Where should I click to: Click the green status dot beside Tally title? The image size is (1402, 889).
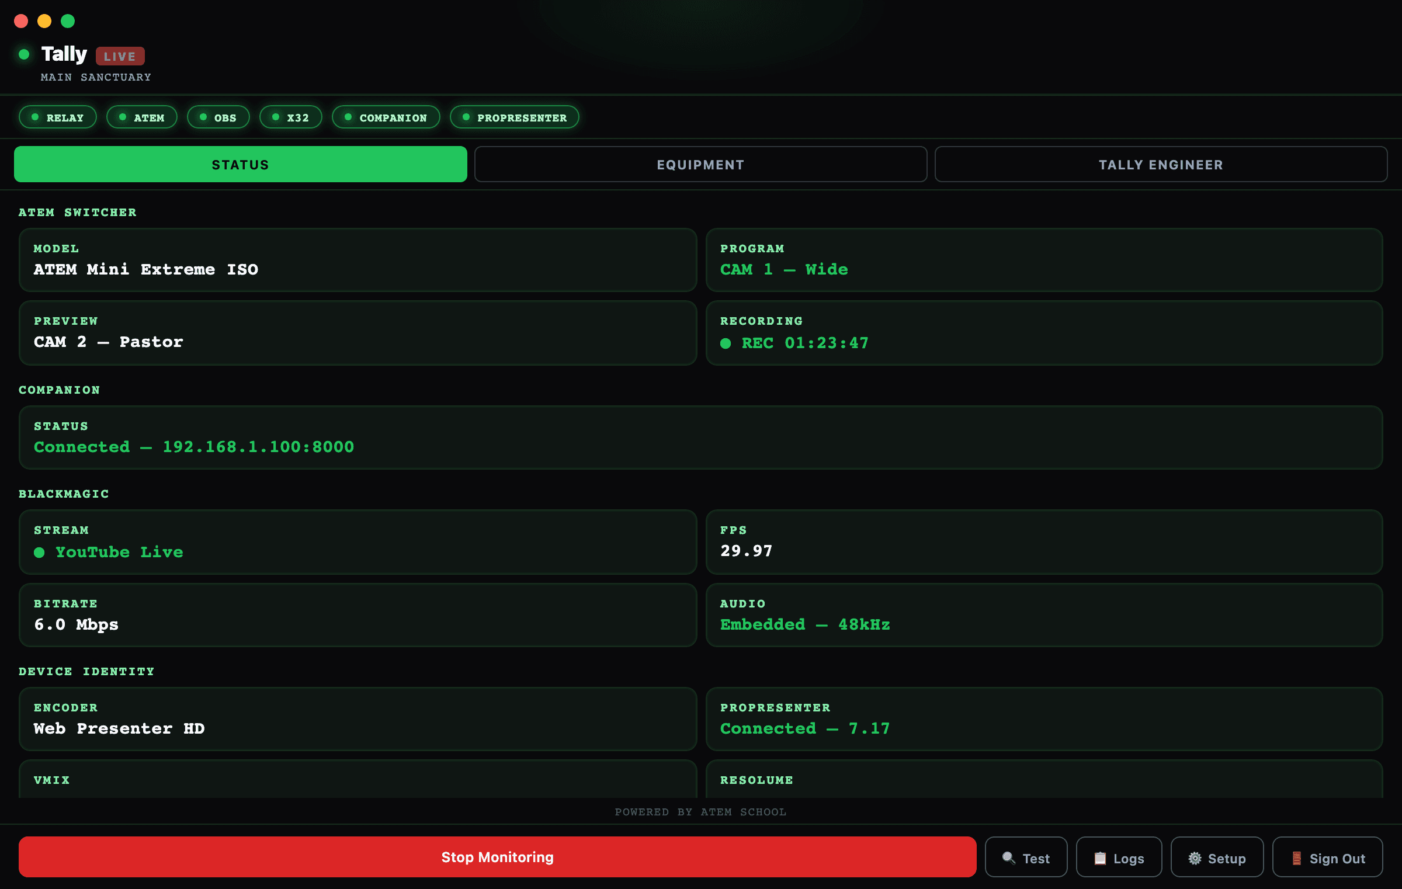23,54
